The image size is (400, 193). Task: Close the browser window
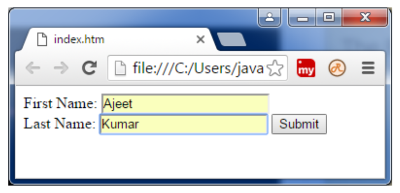pos(365,17)
